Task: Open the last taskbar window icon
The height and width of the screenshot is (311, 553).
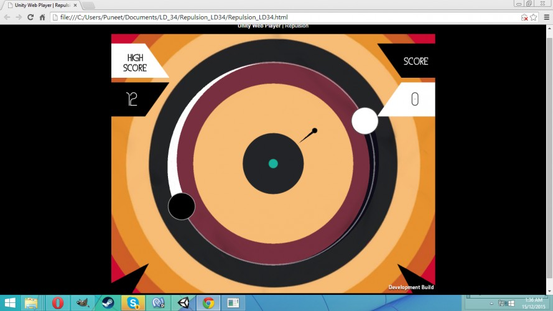Action: [x=233, y=303]
